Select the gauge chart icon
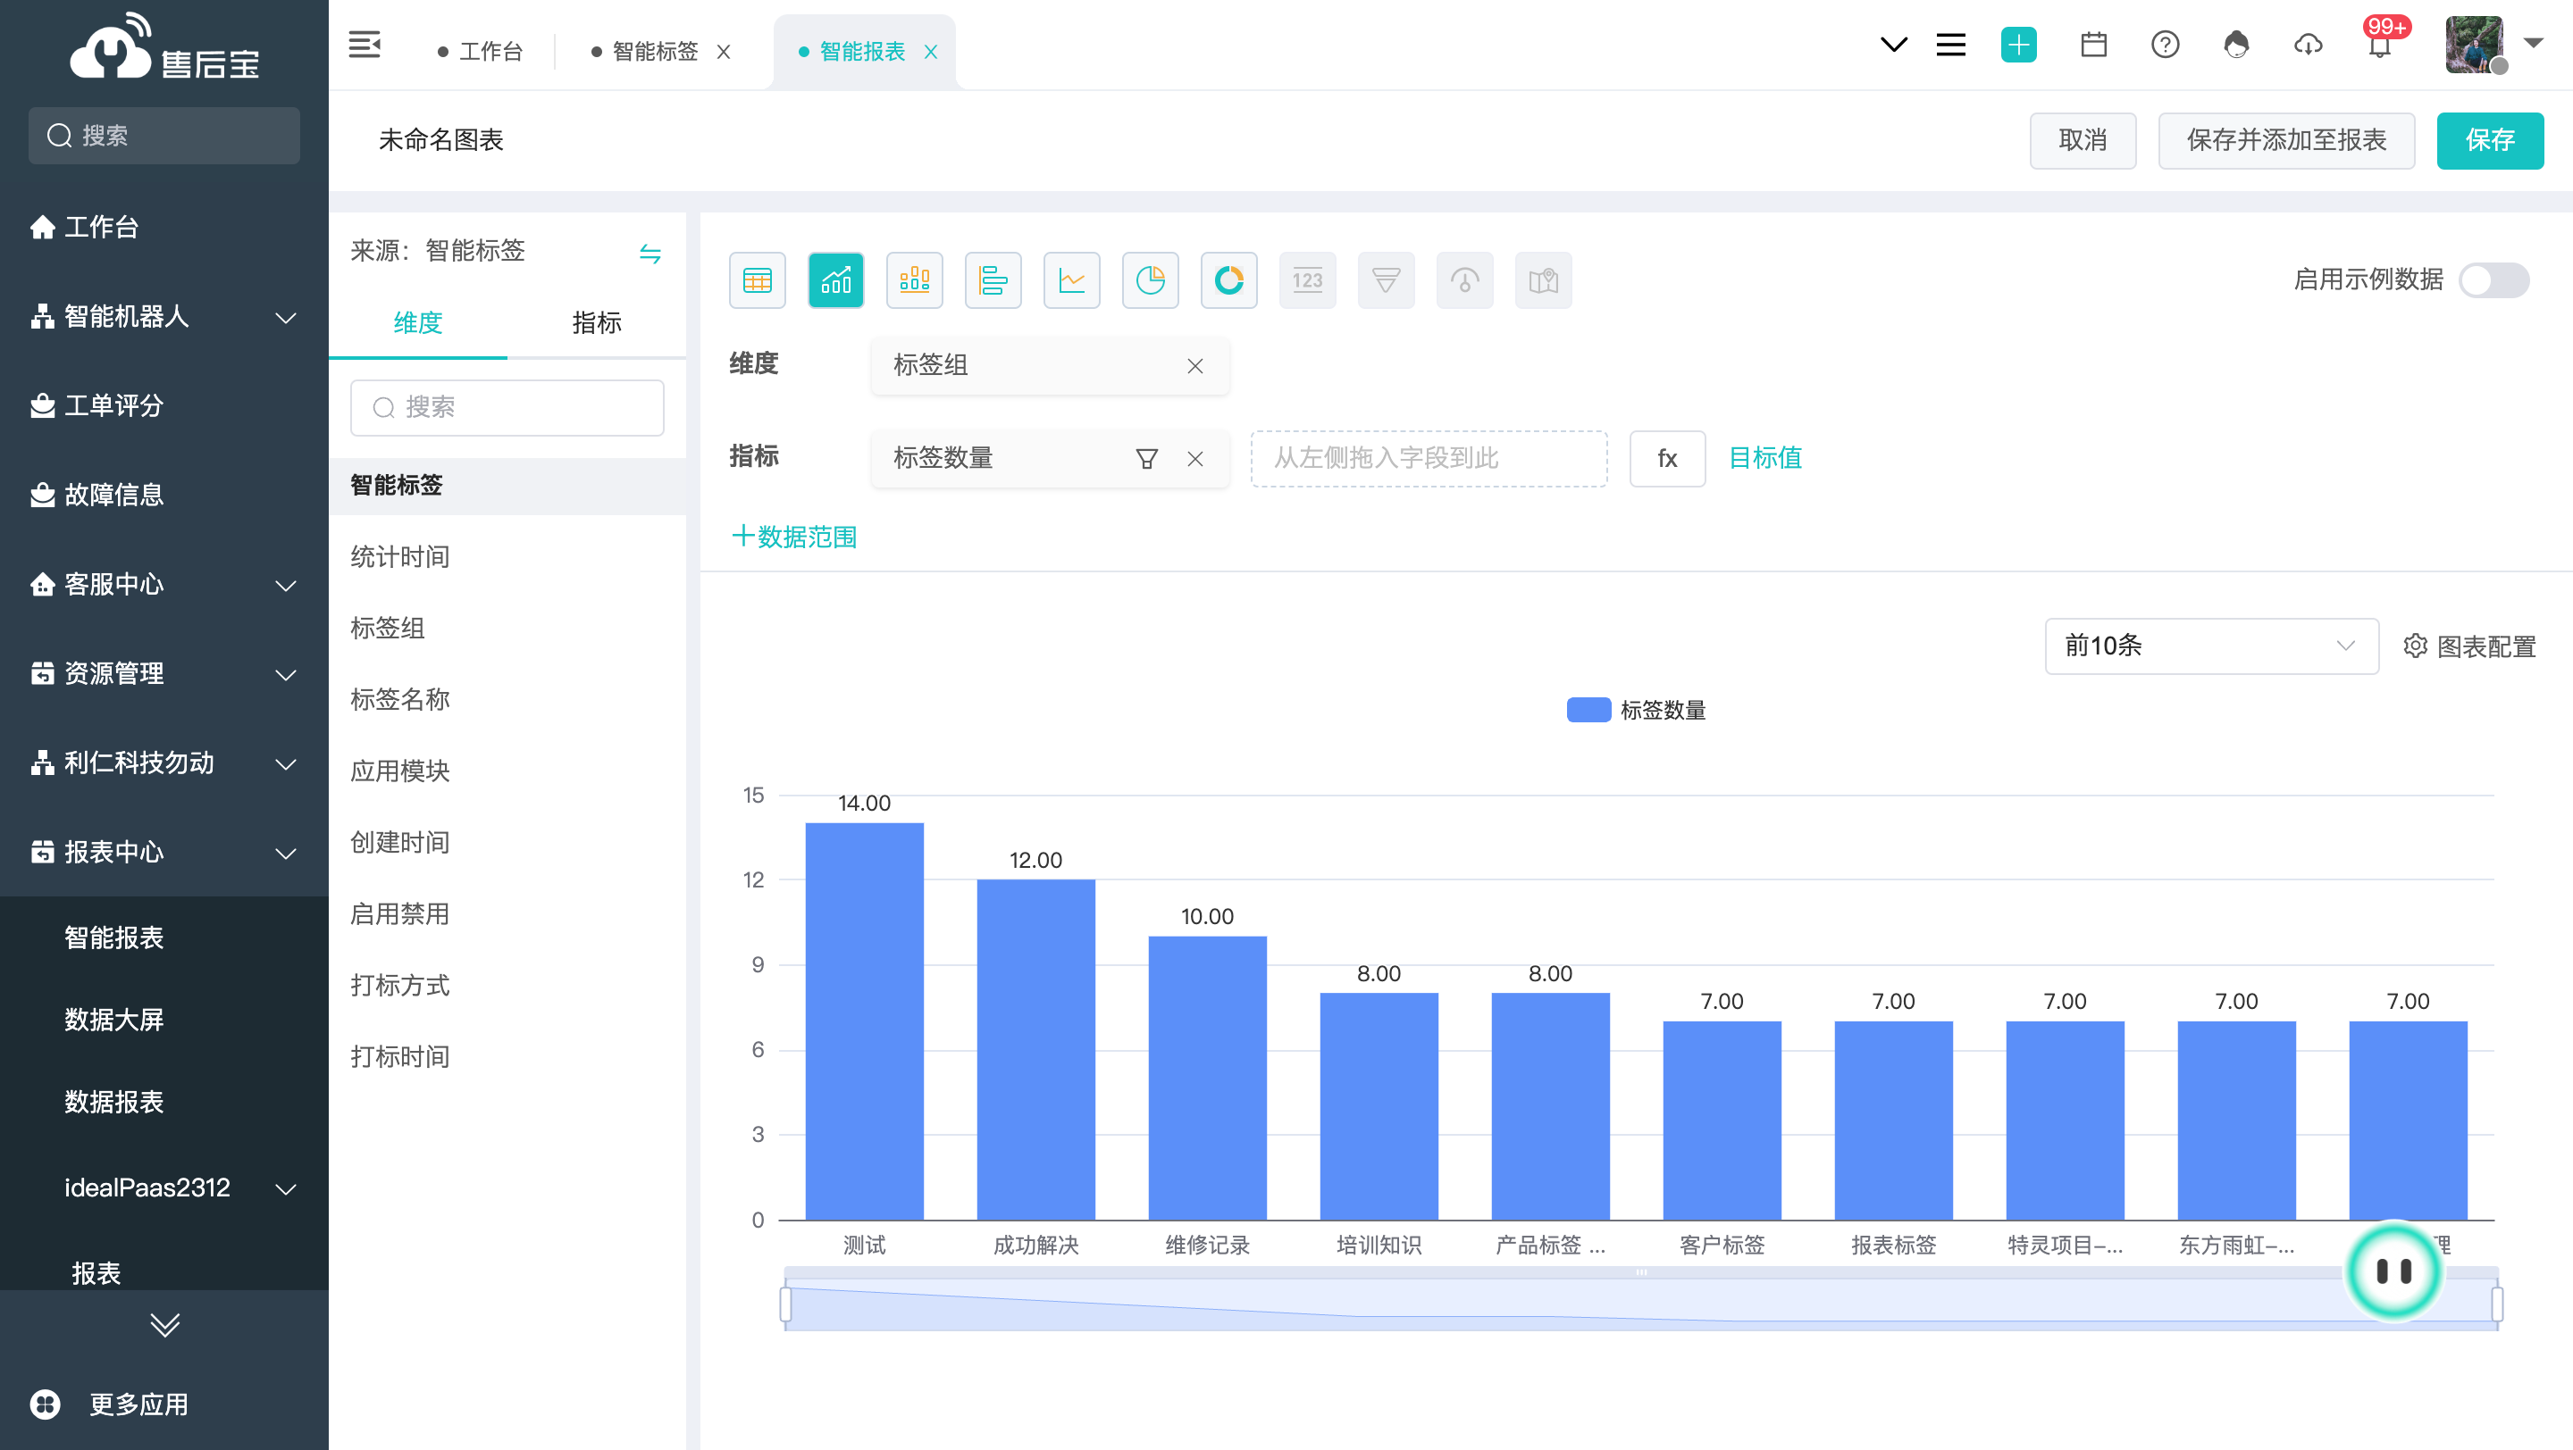 (x=1464, y=280)
